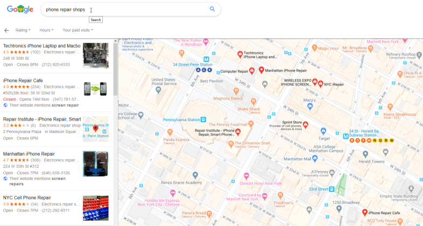Viewport: 423px width, 226px height.
Task: Click the ASA College Manhattan Campus label
Action: tap(327, 149)
